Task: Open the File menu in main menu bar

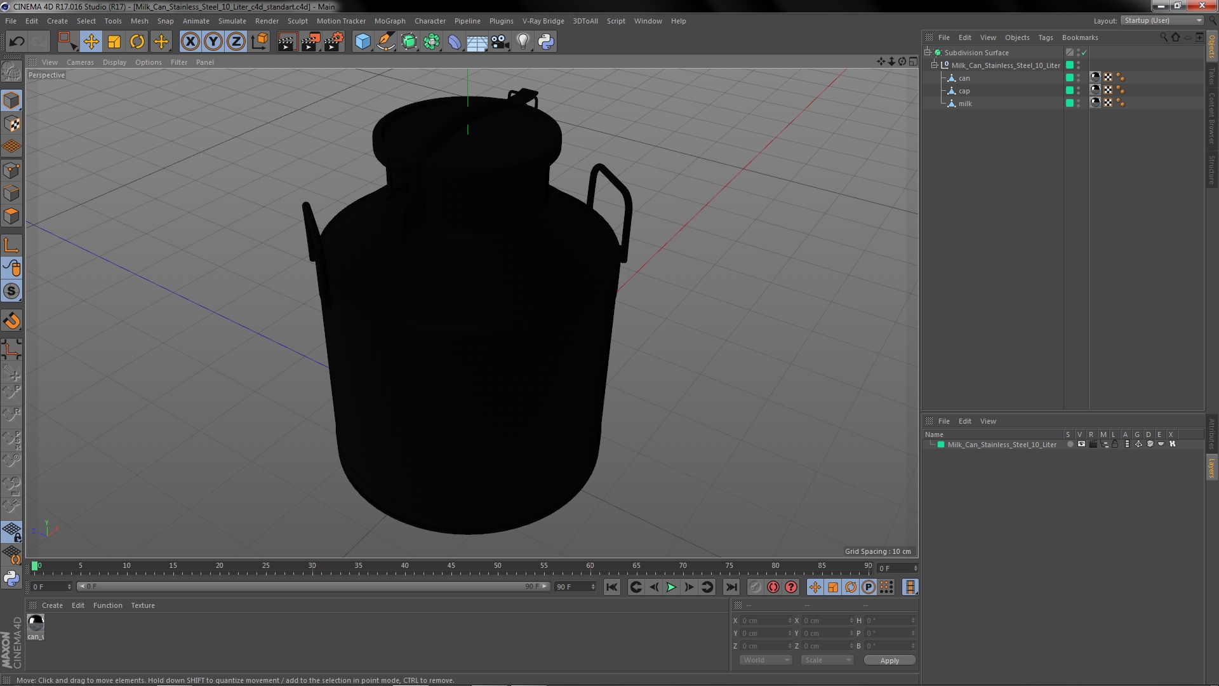Action: click(x=11, y=21)
